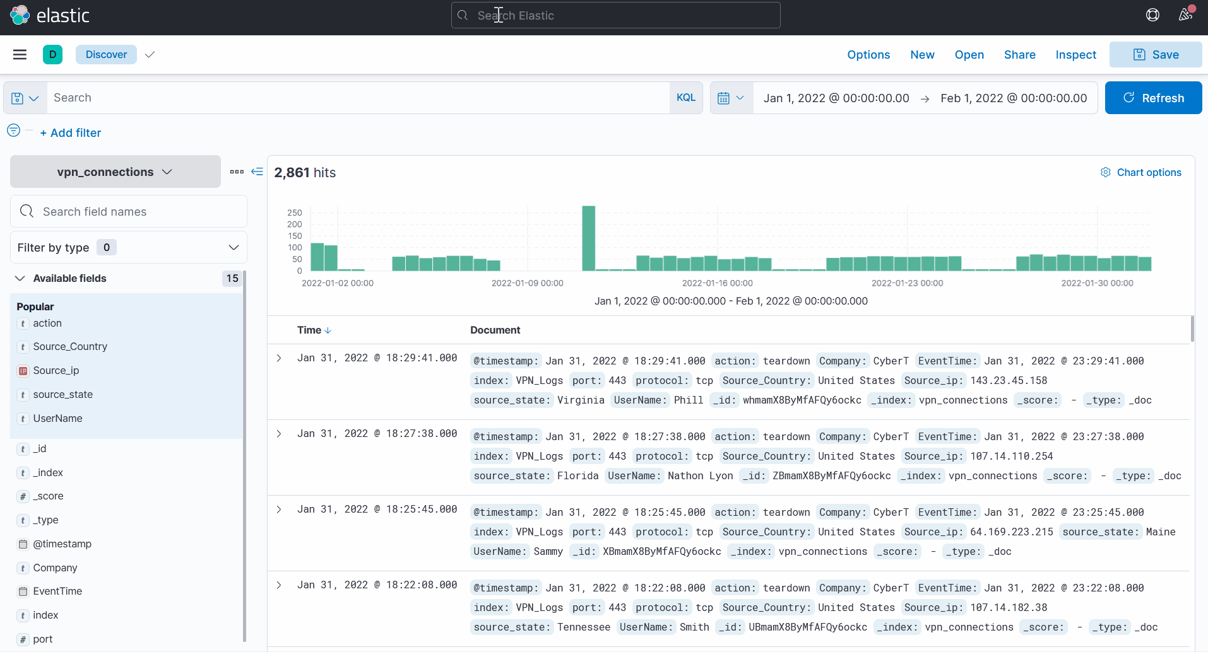The image size is (1208, 652).
Task: Open the help menu icon
Action: [x=1152, y=15]
